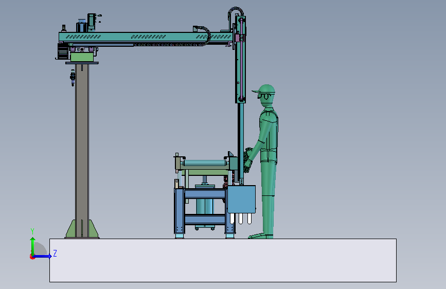The height and width of the screenshot is (289, 446).
Task: Select the horizontal roller on the work table
Action: tap(205, 163)
